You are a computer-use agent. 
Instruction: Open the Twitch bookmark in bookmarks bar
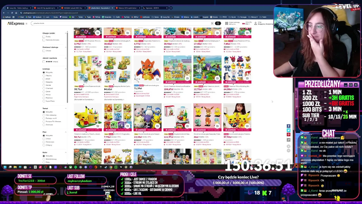tap(263, 17)
